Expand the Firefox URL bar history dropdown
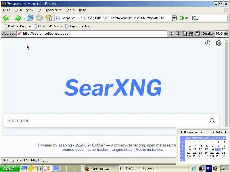The width and height of the screenshot is (230, 172). point(174,18)
